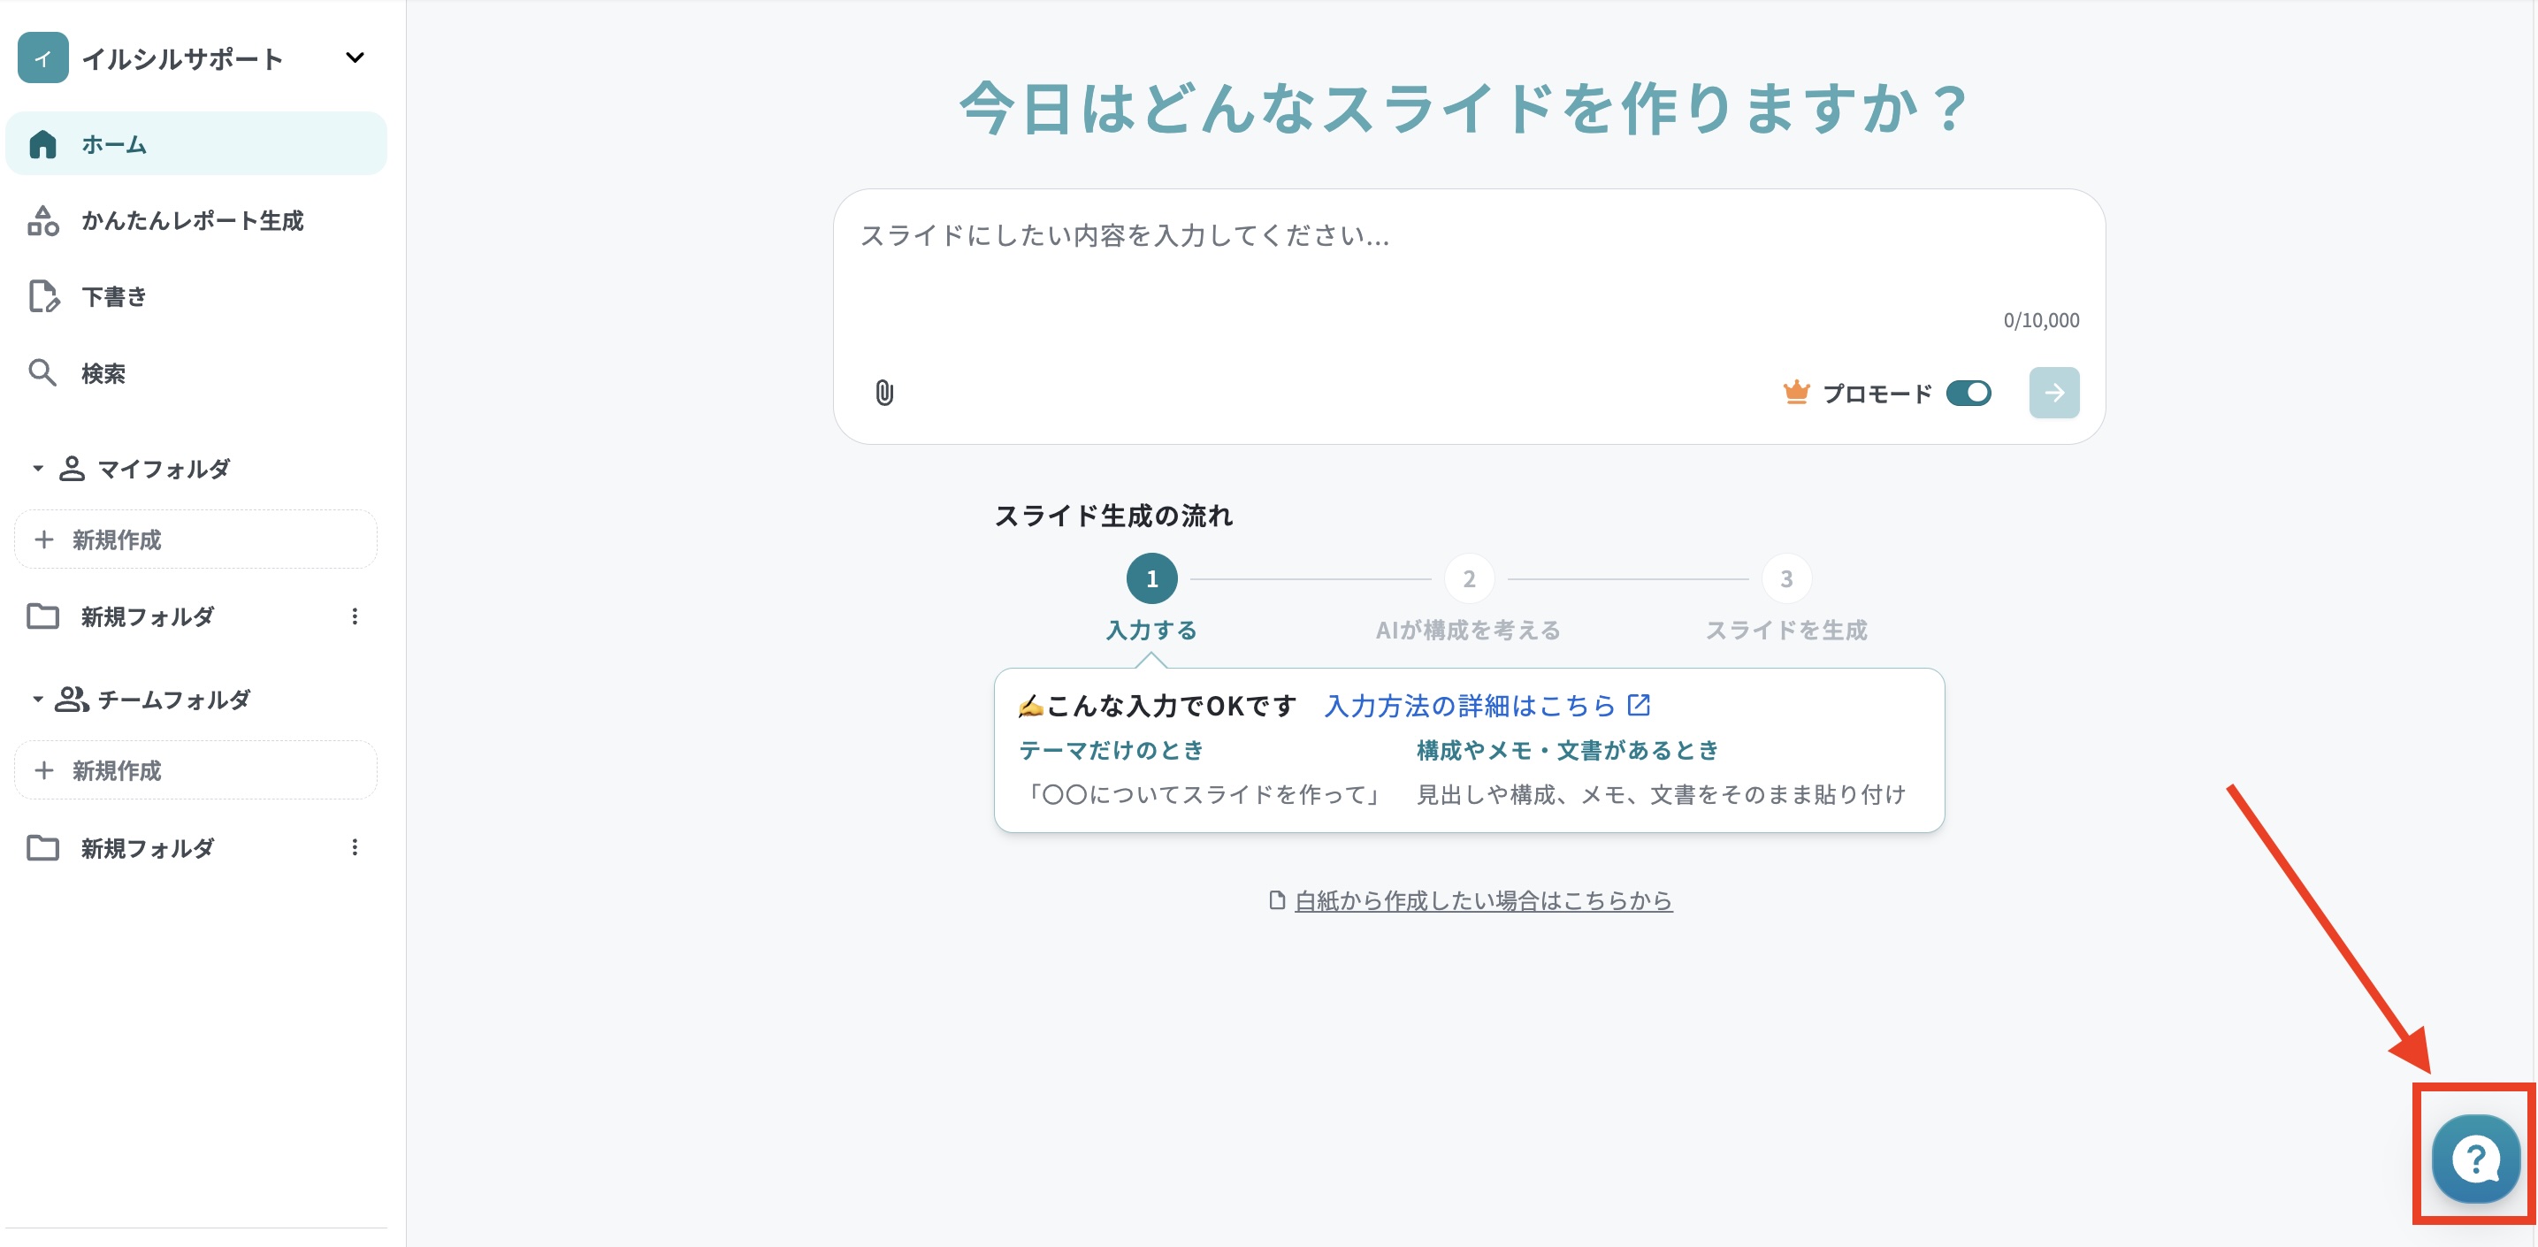
Task: Click 白紙から作成したい場合はこちらから link
Action: [x=1483, y=900]
